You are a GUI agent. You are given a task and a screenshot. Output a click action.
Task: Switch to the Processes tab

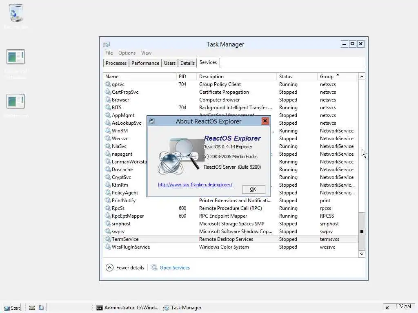116,63
